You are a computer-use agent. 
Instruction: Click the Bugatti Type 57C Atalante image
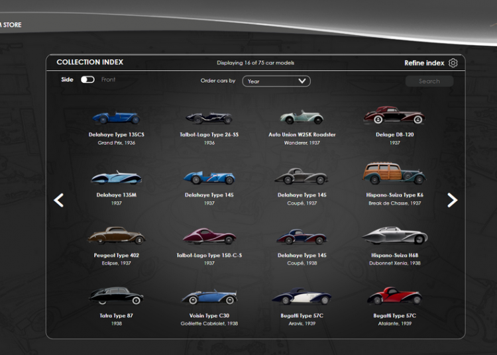point(394,296)
